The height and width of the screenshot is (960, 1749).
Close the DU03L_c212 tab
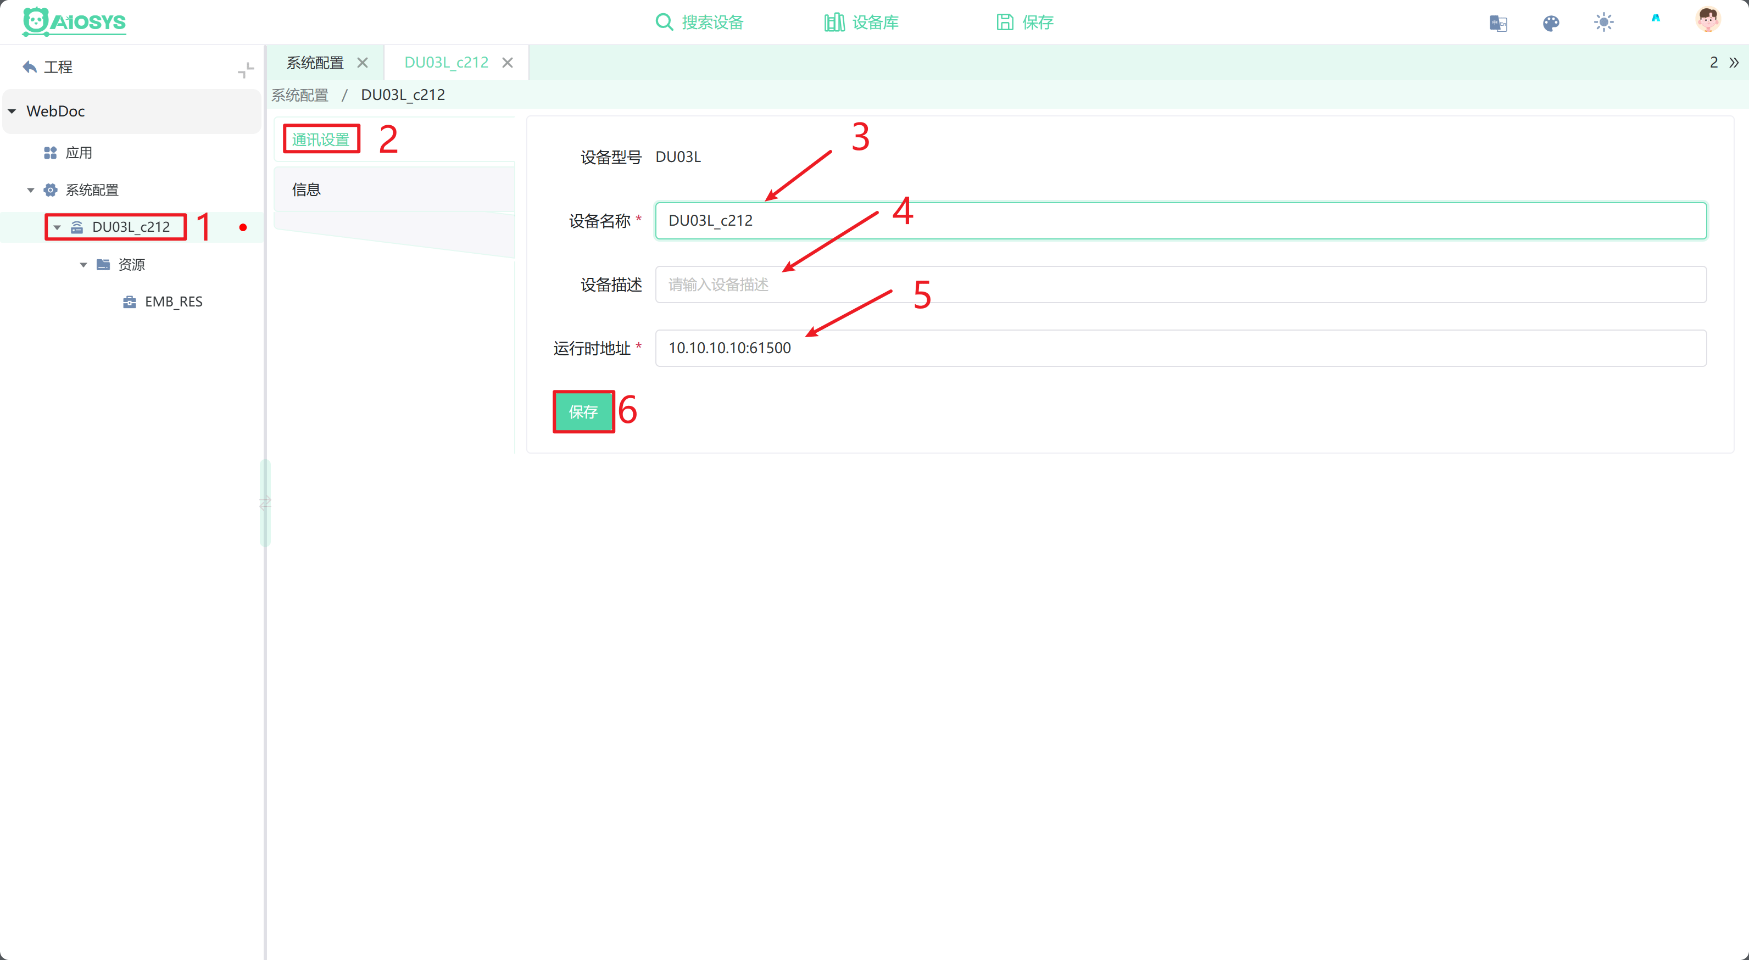click(507, 63)
